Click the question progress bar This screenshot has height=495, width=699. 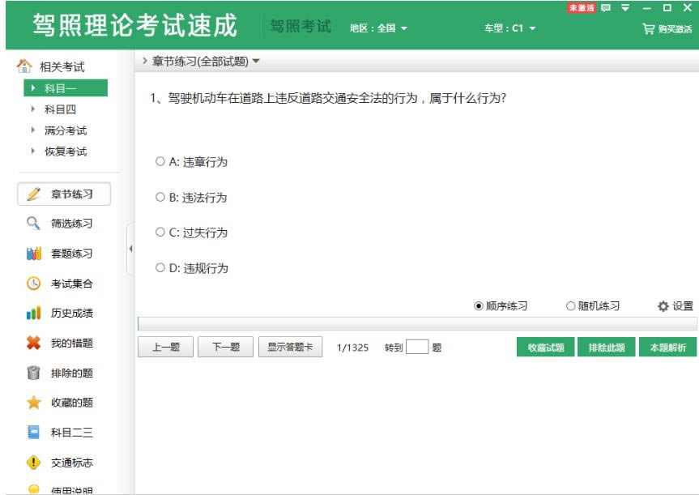coord(417,324)
